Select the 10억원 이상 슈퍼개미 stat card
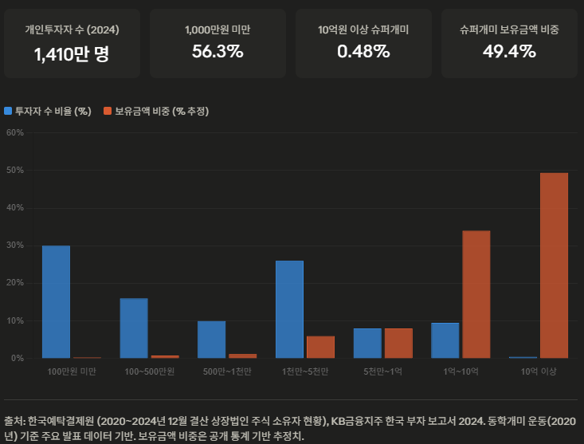Screen dimensions: 584x444 click(363, 43)
